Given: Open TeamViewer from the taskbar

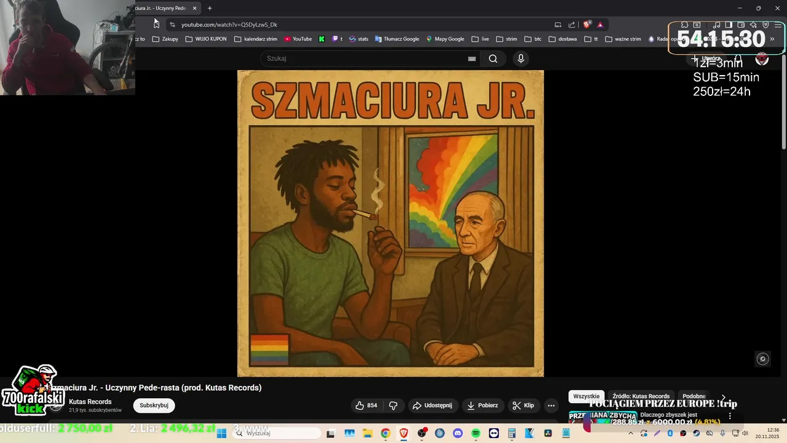Looking at the screenshot, I should coord(494,433).
